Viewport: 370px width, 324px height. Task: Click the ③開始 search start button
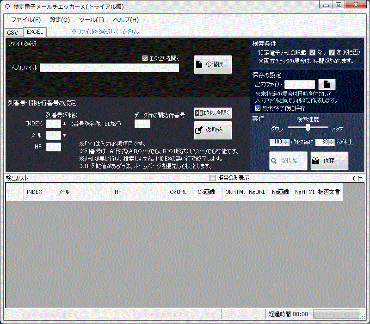(288, 161)
